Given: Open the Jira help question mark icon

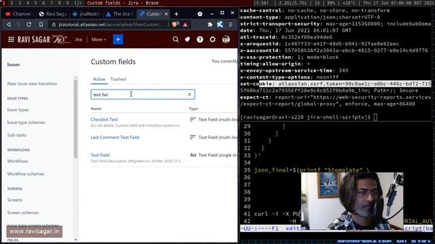Looking at the screenshot, I should point(200,39).
